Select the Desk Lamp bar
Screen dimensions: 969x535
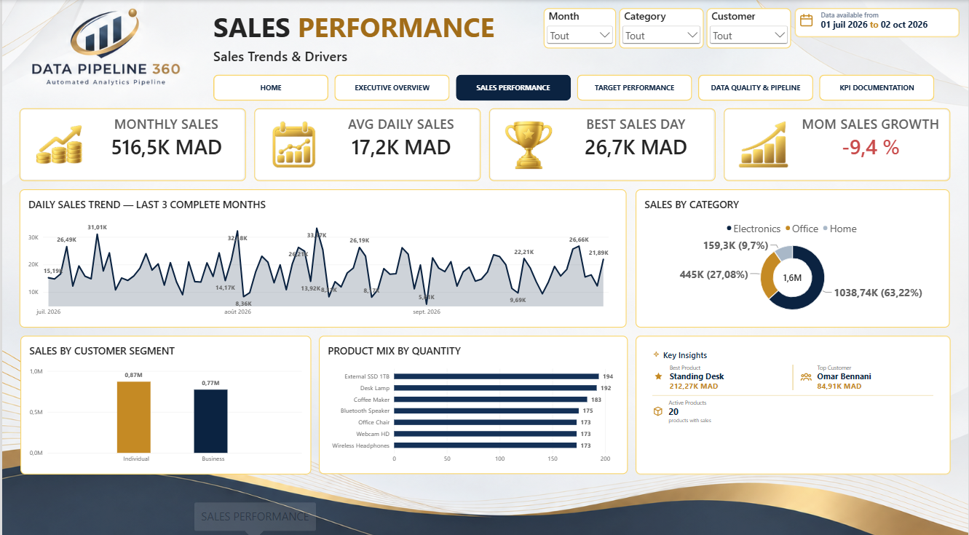(x=496, y=388)
